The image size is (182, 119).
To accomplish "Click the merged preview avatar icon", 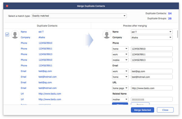I will pos(107,34).
